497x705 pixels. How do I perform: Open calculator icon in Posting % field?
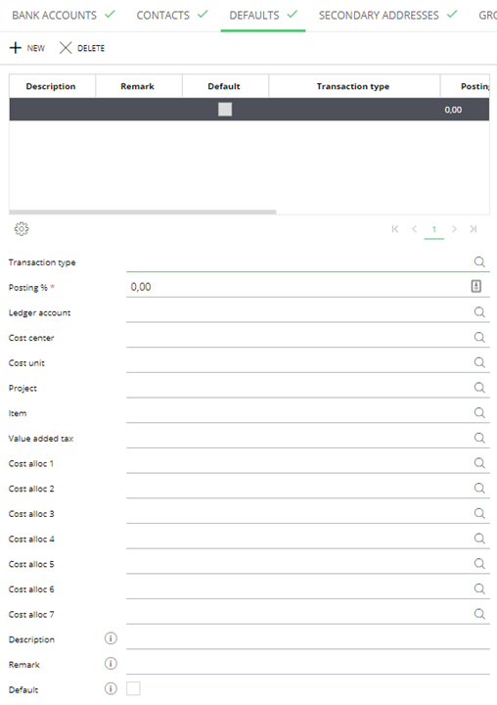[475, 286]
